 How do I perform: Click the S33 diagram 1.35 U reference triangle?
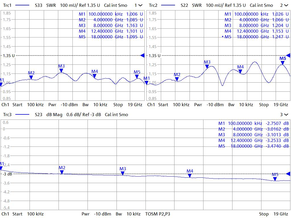[x=143, y=56]
